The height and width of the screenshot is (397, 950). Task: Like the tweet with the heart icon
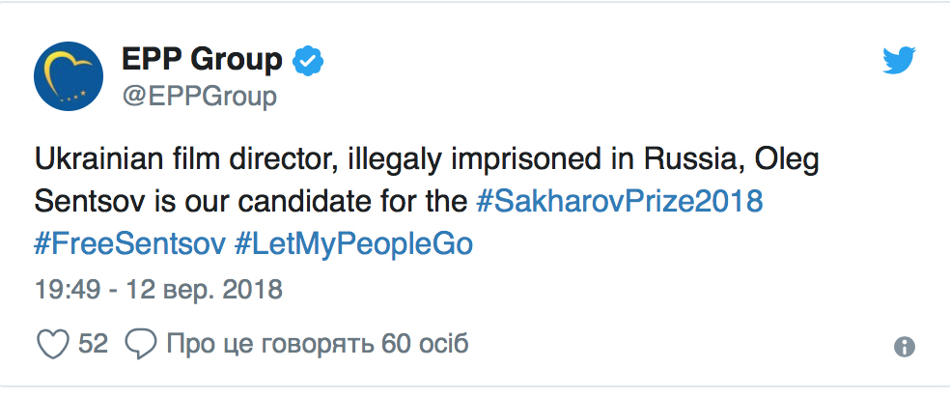(x=52, y=343)
